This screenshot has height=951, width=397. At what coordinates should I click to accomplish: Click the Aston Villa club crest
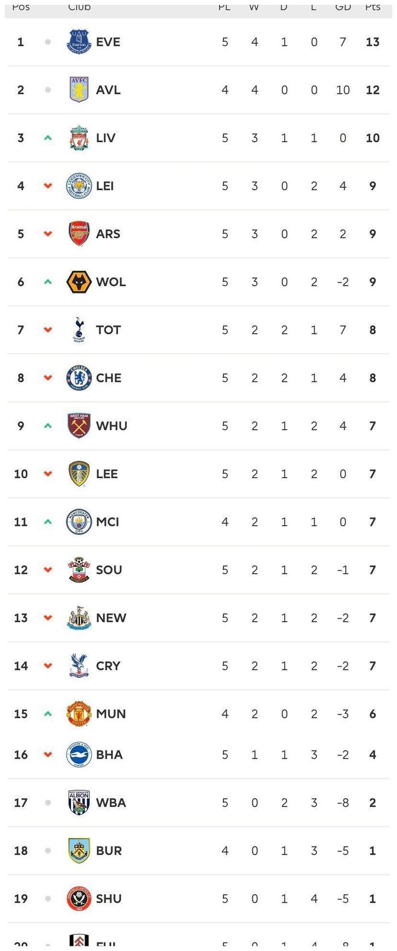[x=79, y=90]
